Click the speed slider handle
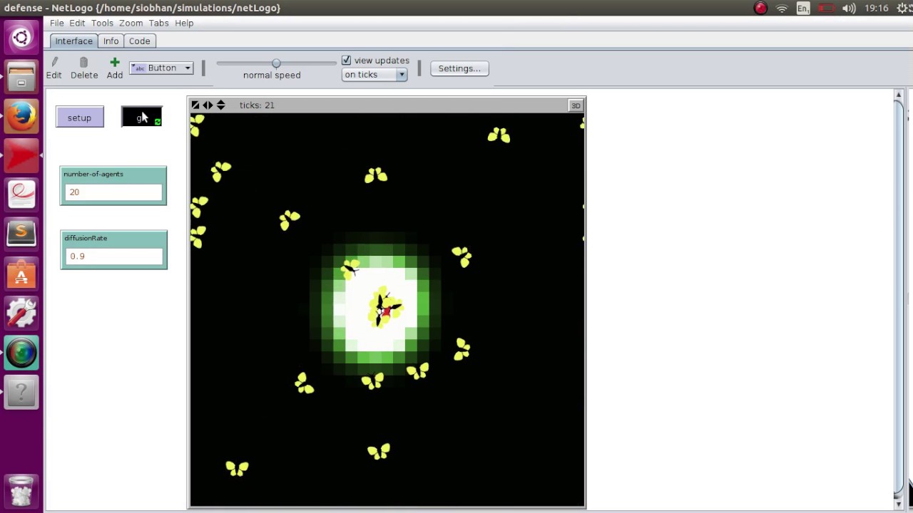This screenshot has height=513, width=913. point(276,63)
